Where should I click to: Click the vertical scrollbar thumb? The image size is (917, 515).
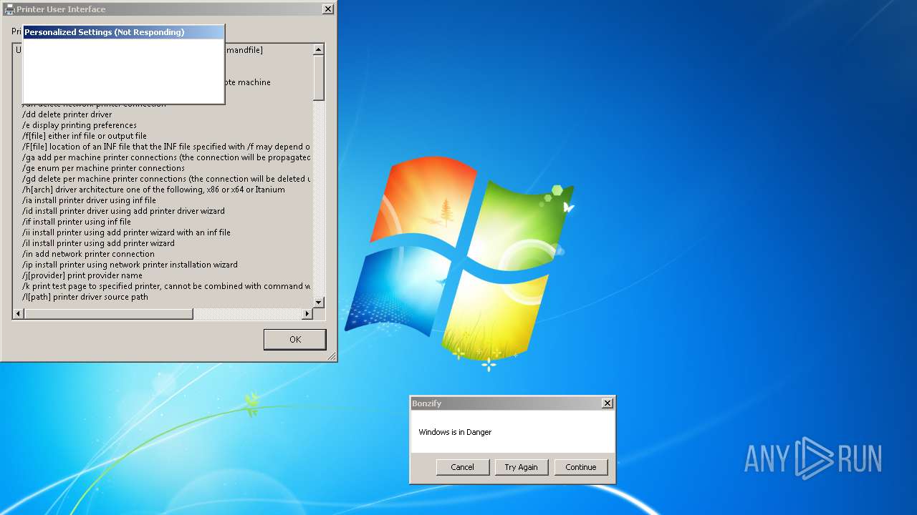(x=319, y=77)
